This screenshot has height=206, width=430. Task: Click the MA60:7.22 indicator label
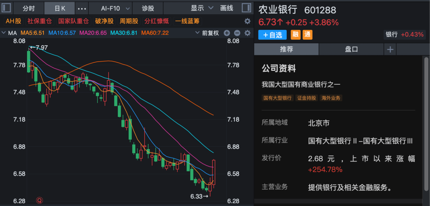[155, 33]
